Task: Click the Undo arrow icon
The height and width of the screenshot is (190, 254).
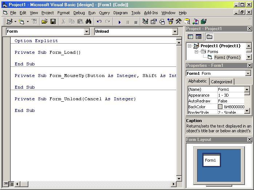Action: pyautogui.click(x=99, y=21)
